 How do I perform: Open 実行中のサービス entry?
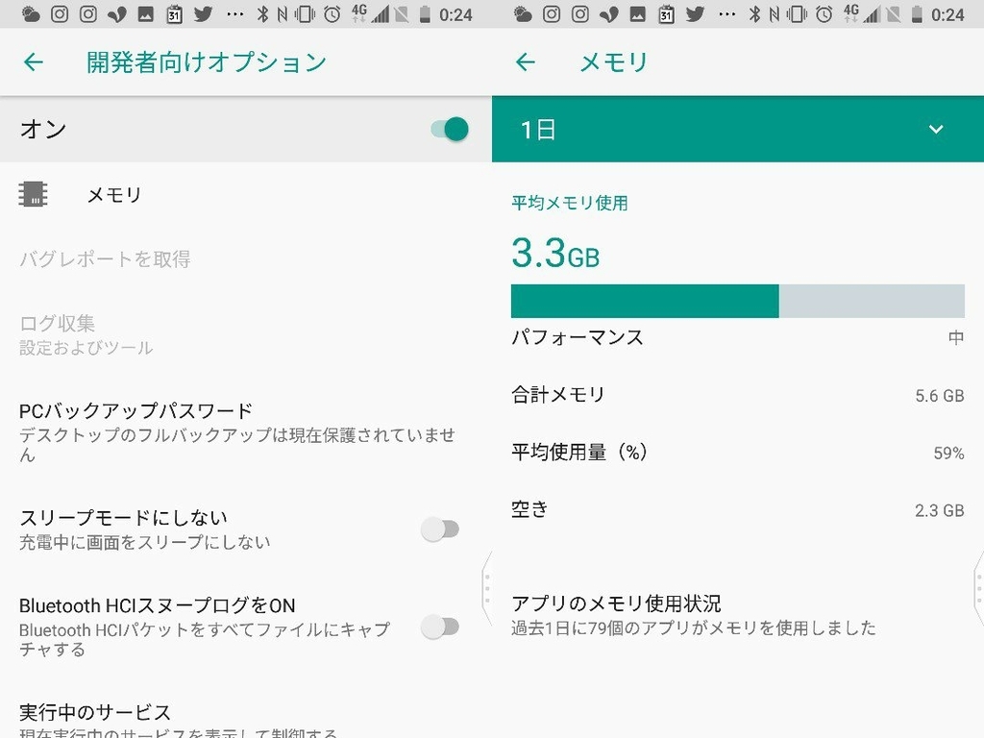246,719
